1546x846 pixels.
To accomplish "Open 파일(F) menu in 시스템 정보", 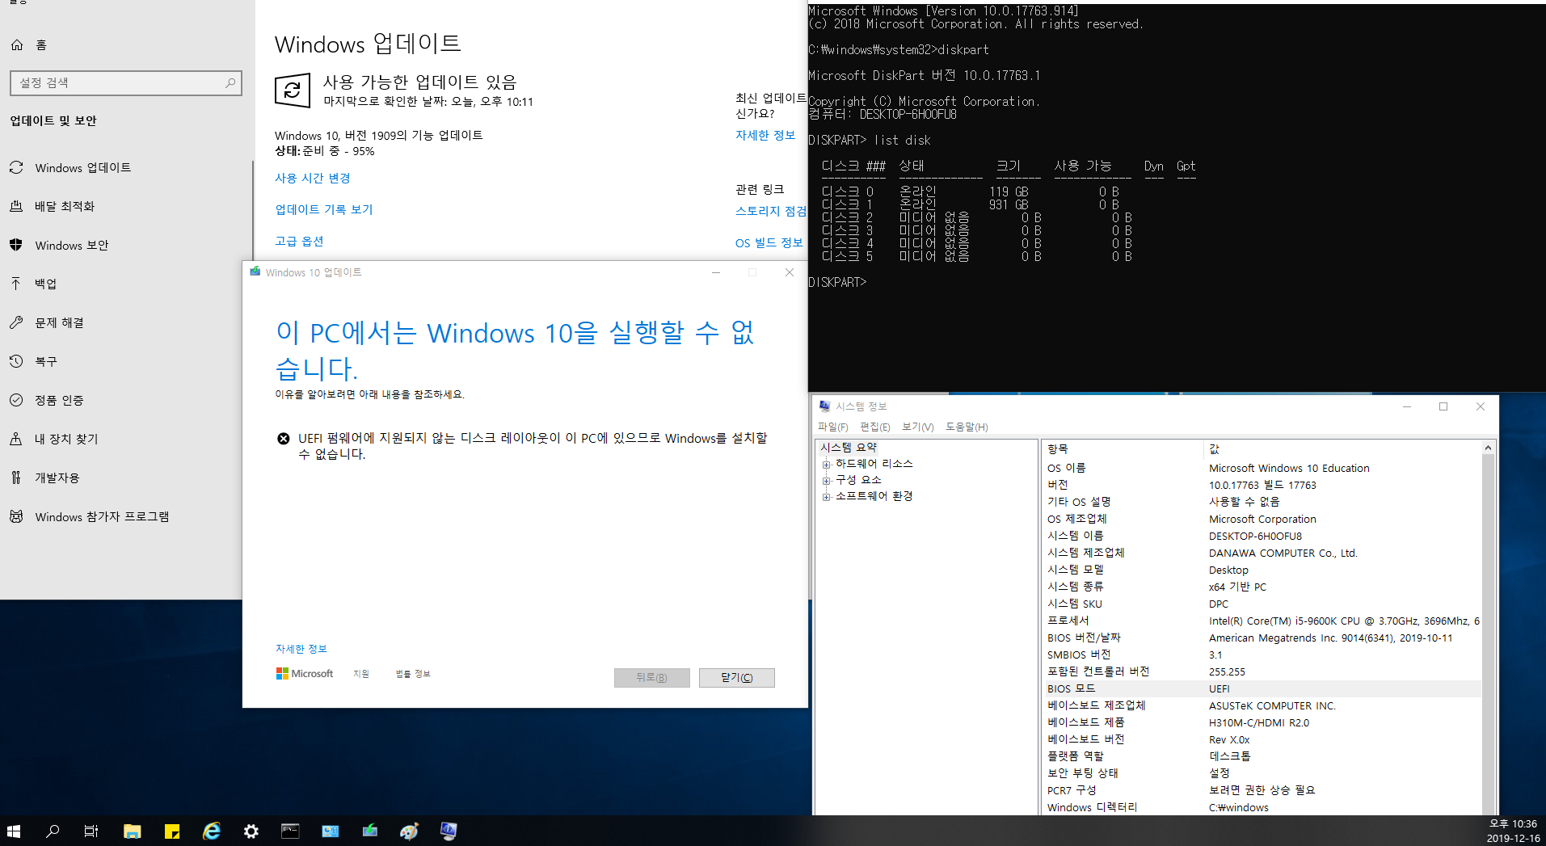I will point(833,427).
